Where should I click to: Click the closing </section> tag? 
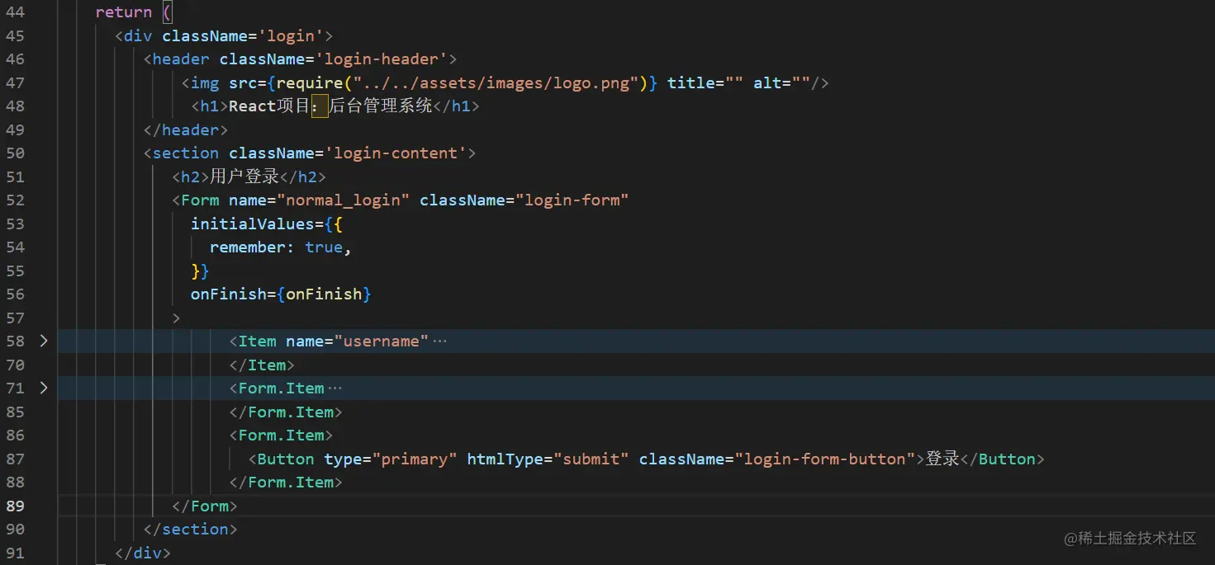pos(191,529)
